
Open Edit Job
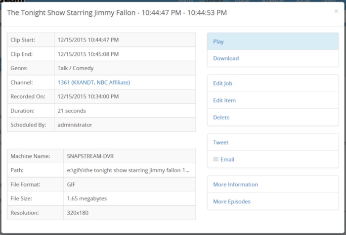click(x=273, y=83)
